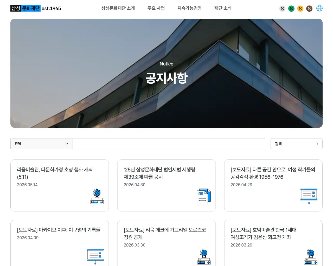Click document icon in 법인세법 시행령 card
The image size is (333, 266).
click(204, 196)
